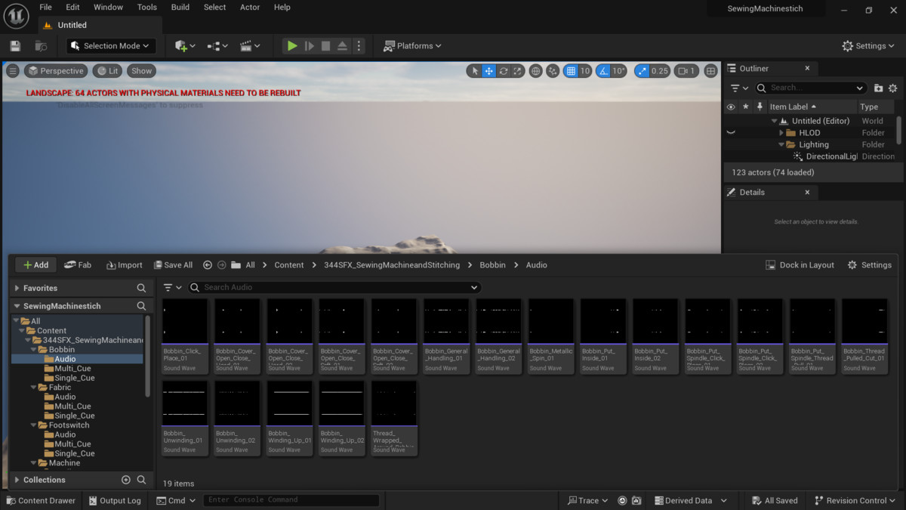The image size is (906, 510).
Task: Open the quick add actor cube icon
Action: coord(185,46)
